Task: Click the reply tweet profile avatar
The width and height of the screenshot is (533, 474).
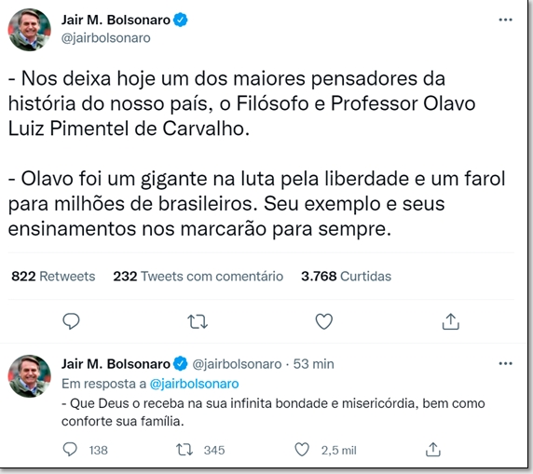Action: pyautogui.click(x=30, y=376)
